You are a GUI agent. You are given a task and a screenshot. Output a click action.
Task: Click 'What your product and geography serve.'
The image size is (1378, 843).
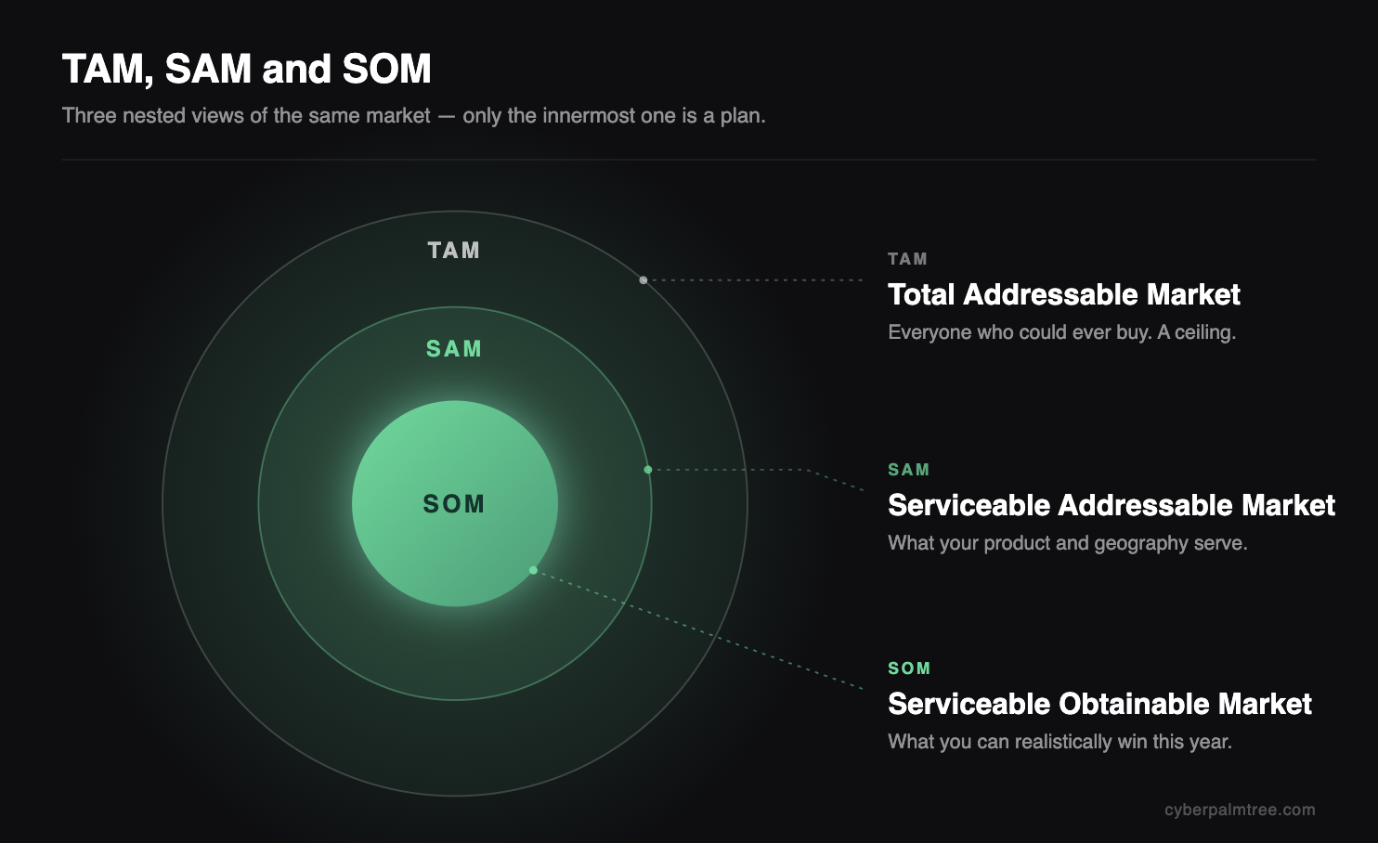[1068, 543]
